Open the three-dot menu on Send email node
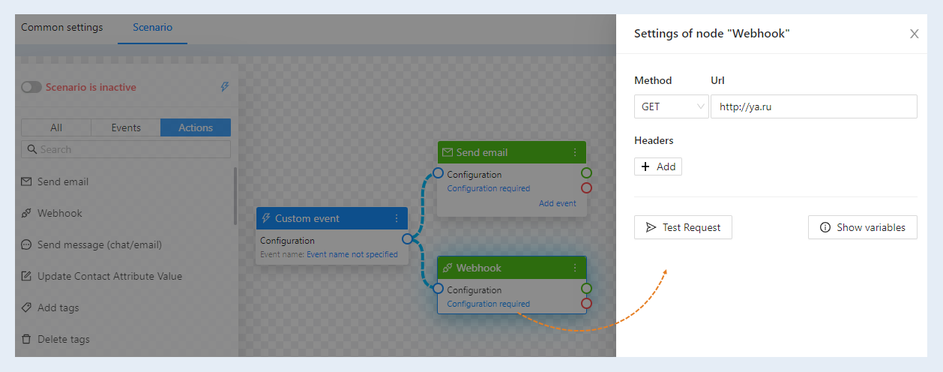943x372 pixels. pos(575,152)
